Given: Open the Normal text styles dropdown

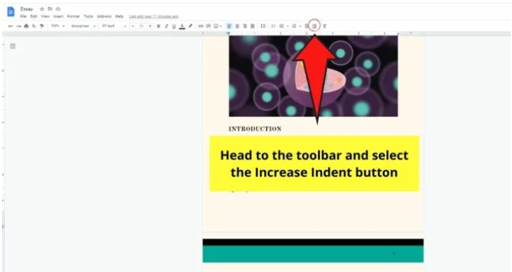Looking at the screenshot, I should coord(83,26).
